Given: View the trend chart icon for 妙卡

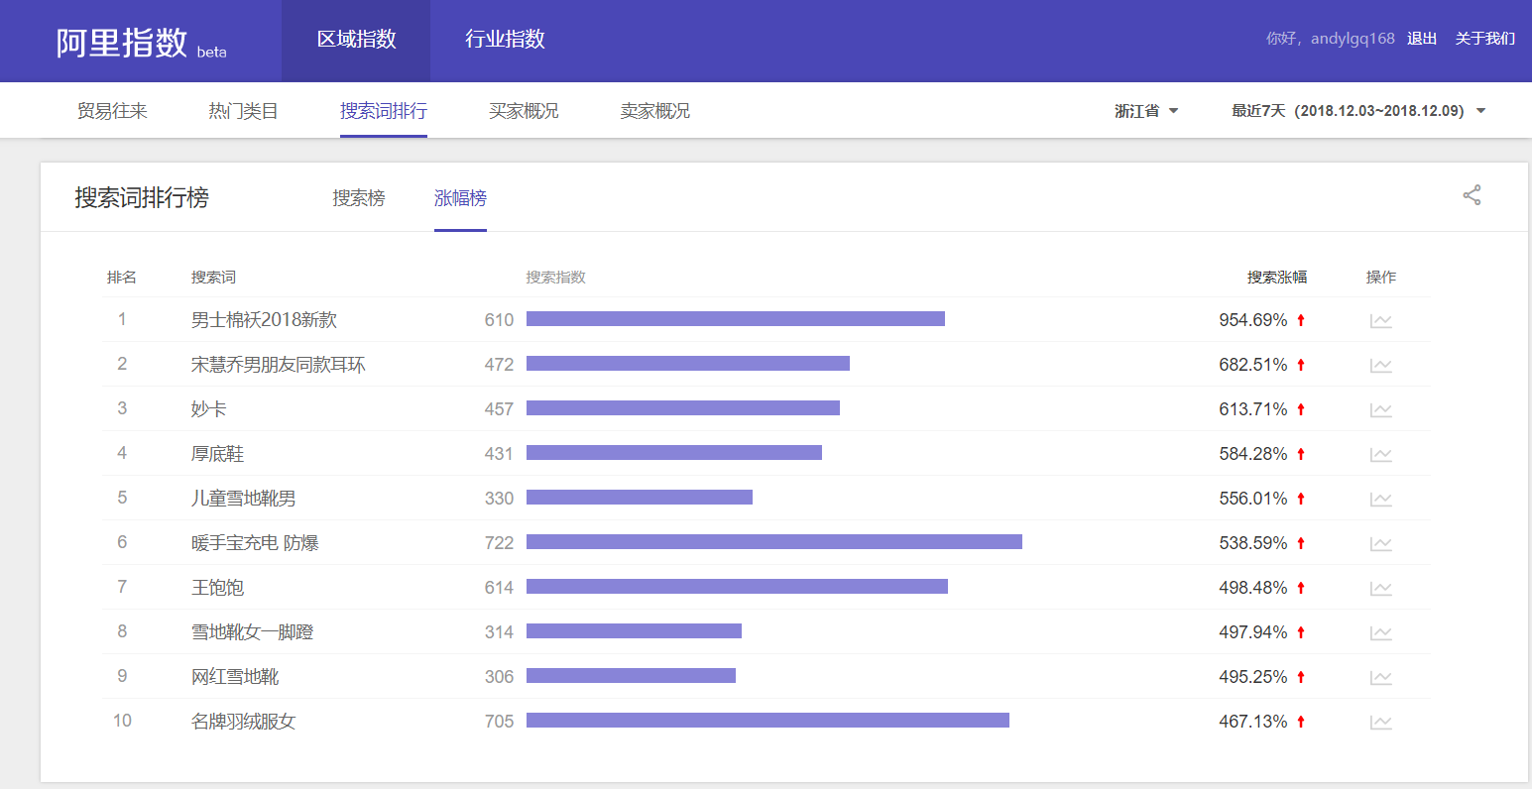Looking at the screenshot, I should click(1380, 409).
